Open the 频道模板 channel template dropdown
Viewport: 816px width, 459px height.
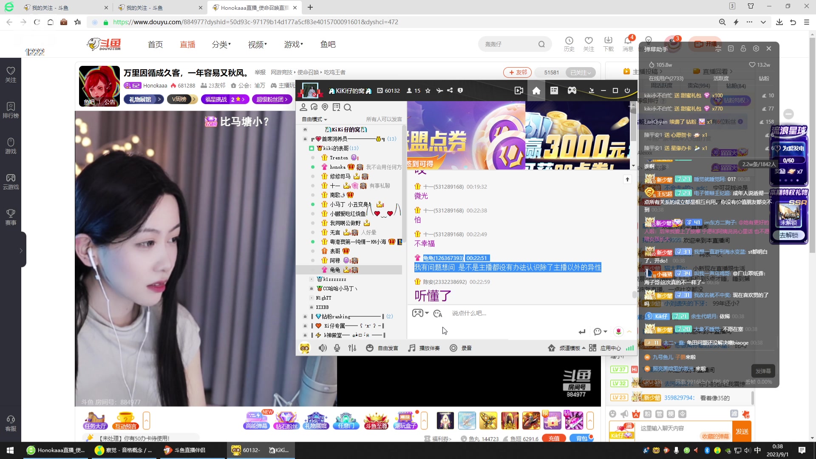point(567,348)
